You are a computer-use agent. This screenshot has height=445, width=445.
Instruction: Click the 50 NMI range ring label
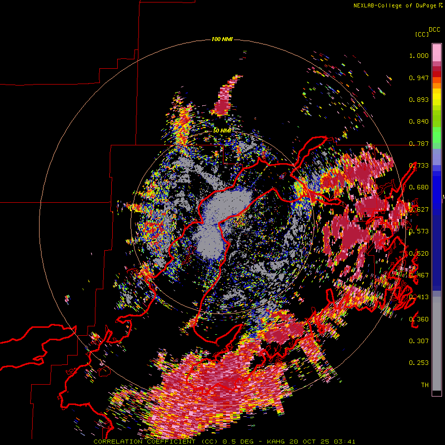[x=222, y=131]
